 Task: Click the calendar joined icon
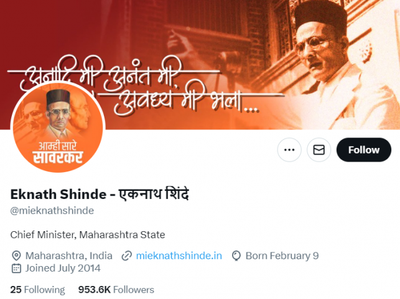16,269
